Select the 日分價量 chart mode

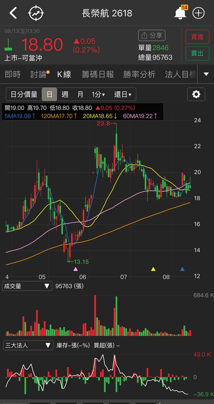pyautogui.click(x=24, y=94)
